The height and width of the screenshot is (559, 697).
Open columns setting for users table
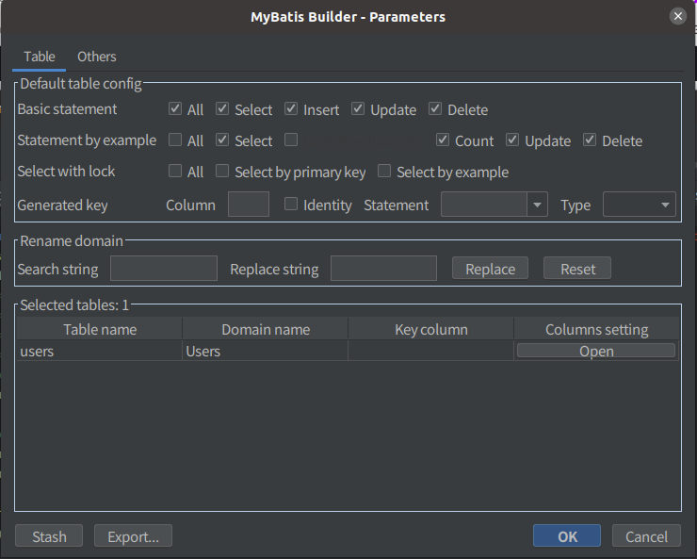tap(596, 351)
